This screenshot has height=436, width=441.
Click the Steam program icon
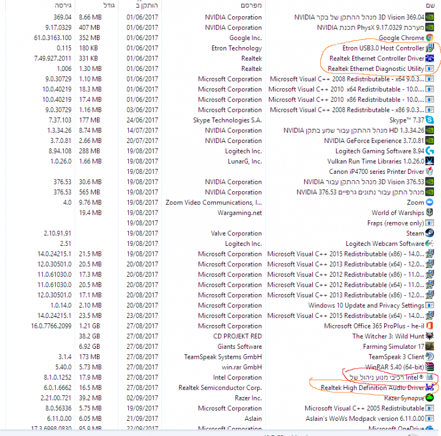[x=429, y=233]
